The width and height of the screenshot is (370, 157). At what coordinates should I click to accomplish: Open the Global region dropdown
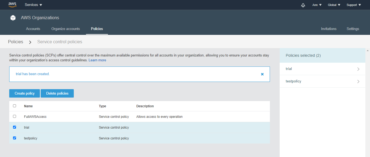point(334,5)
